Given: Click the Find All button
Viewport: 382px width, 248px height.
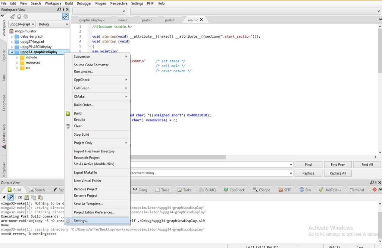Looking at the screenshot, I should [x=367, y=165].
